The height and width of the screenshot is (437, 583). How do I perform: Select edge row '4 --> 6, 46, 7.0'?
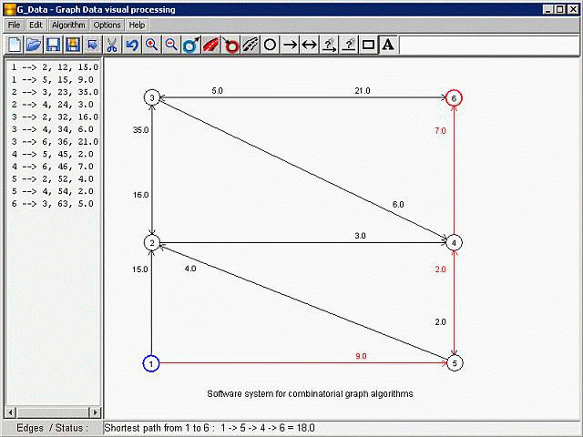(52, 167)
